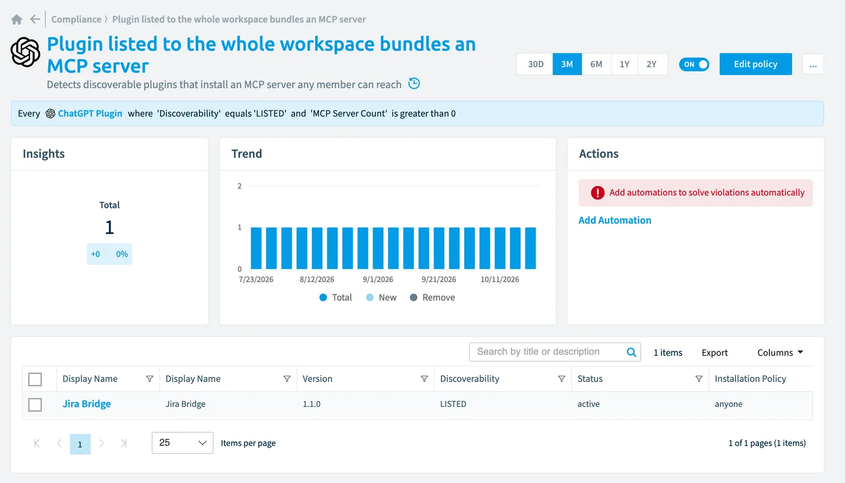Screen dimensions: 846x483
Task: Select the 2Y time range
Action: pyautogui.click(x=652, y=64)
